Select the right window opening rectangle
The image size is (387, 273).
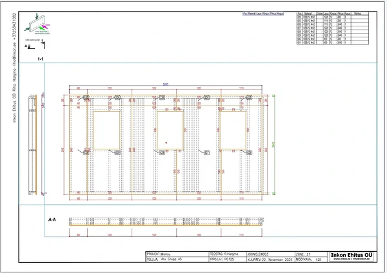point(233,130)
